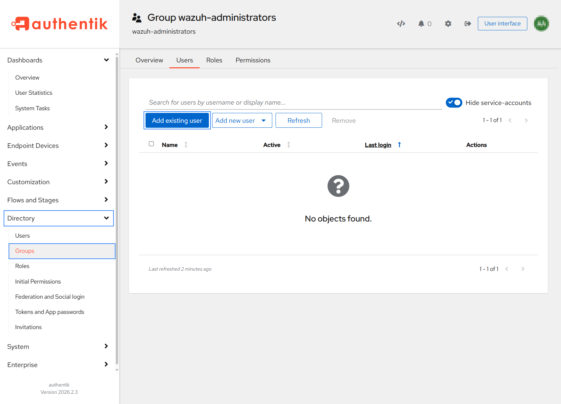The height and width of the screenshot is (404, 561).
Task: Reverse the Last login sort arrow
Action: click(x=399, y=145)
